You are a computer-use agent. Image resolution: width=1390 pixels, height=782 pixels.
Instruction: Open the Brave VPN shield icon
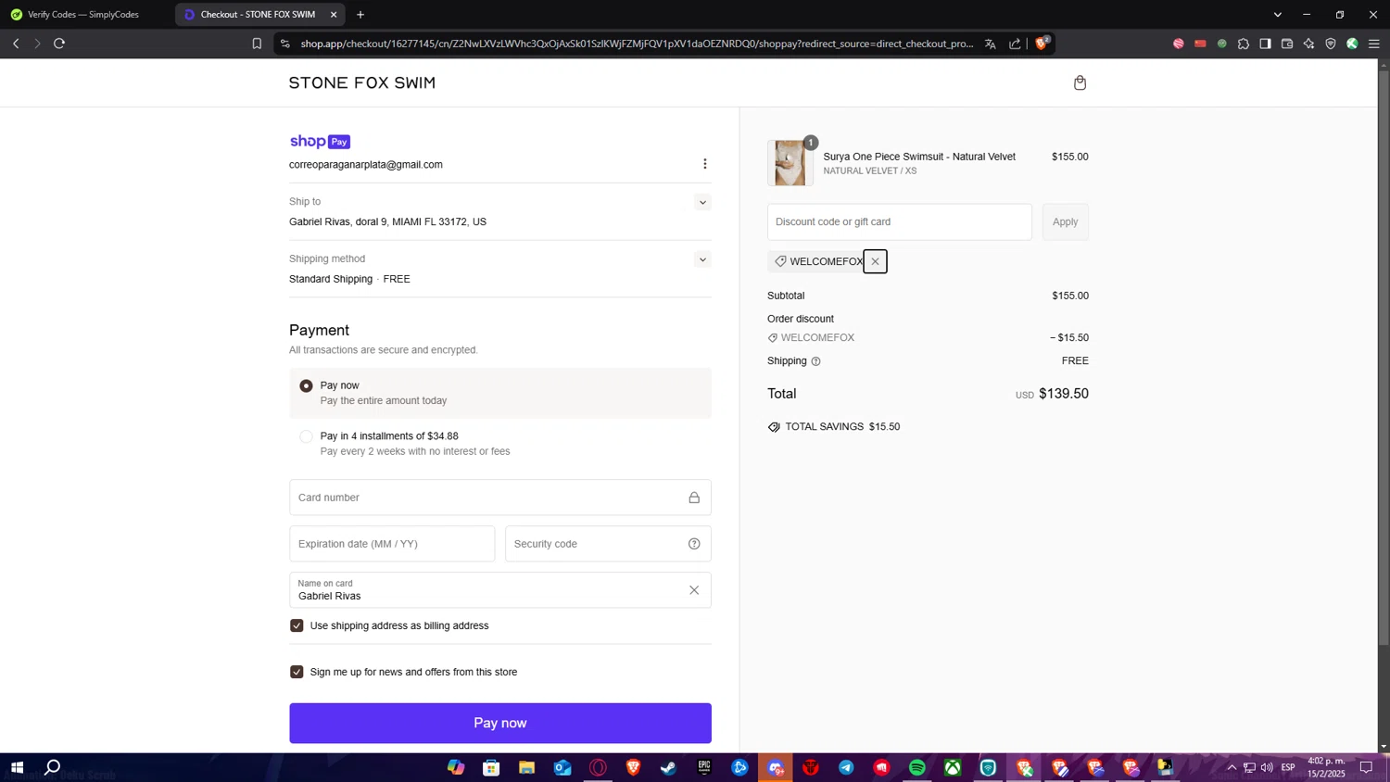pos(1331,44)
